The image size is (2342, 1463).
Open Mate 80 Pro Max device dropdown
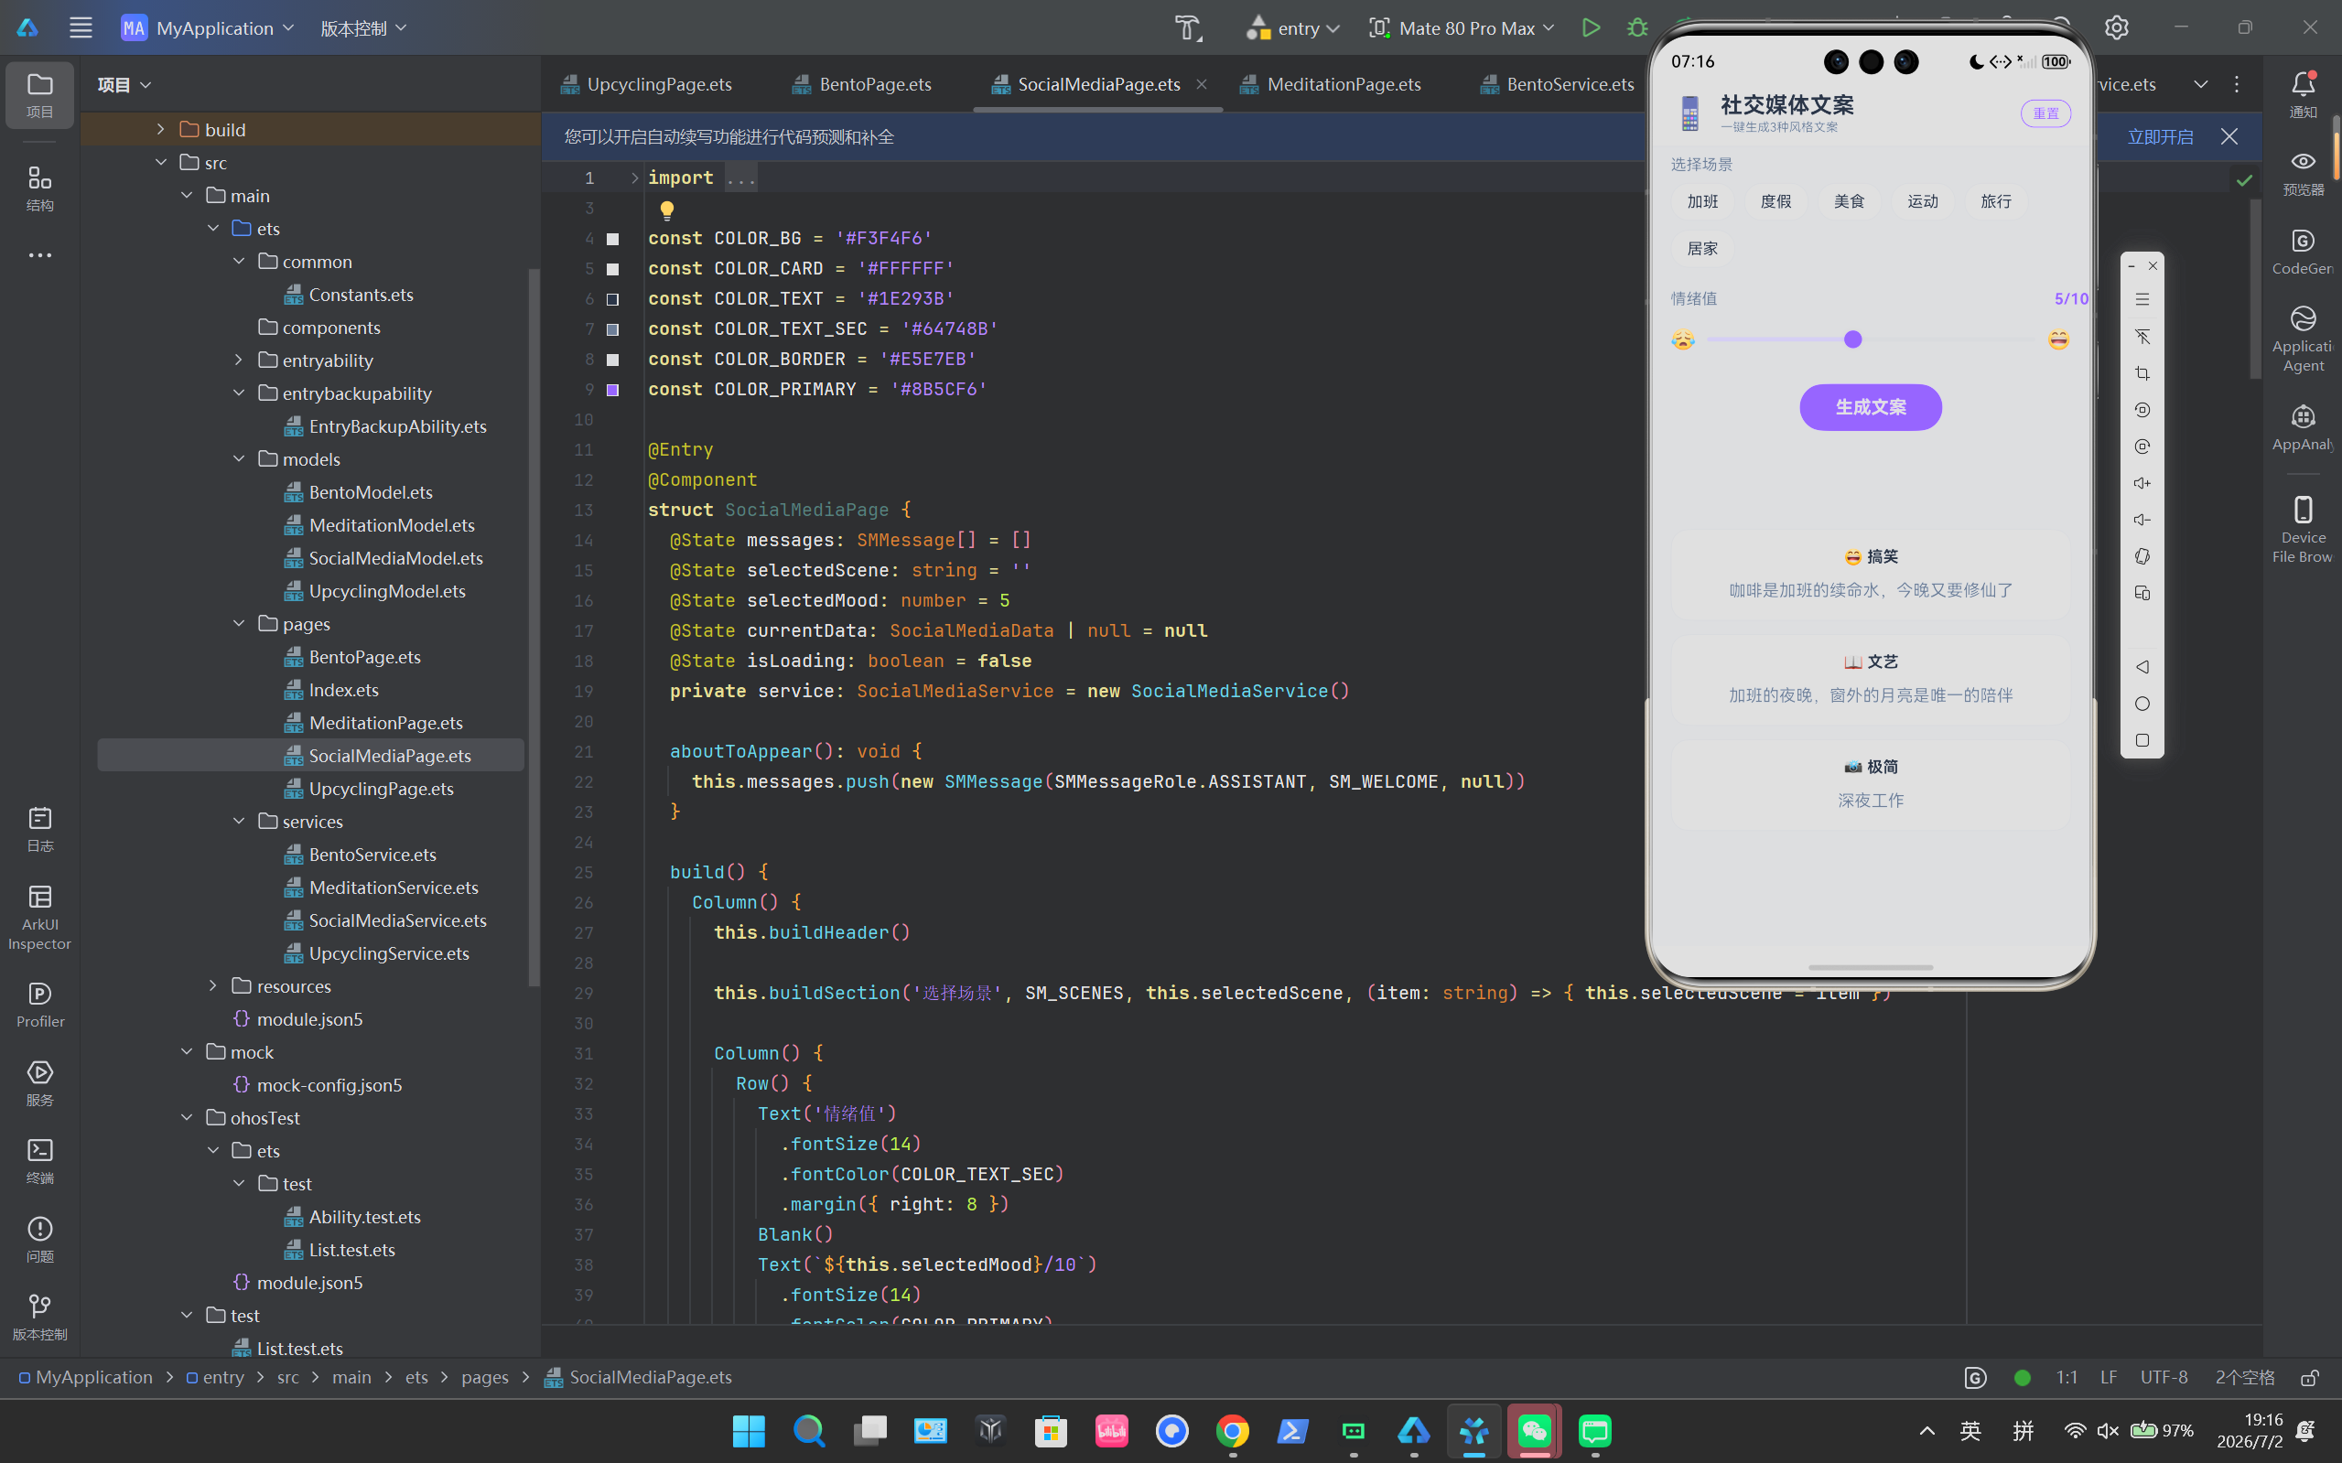tap(1462, 28)
